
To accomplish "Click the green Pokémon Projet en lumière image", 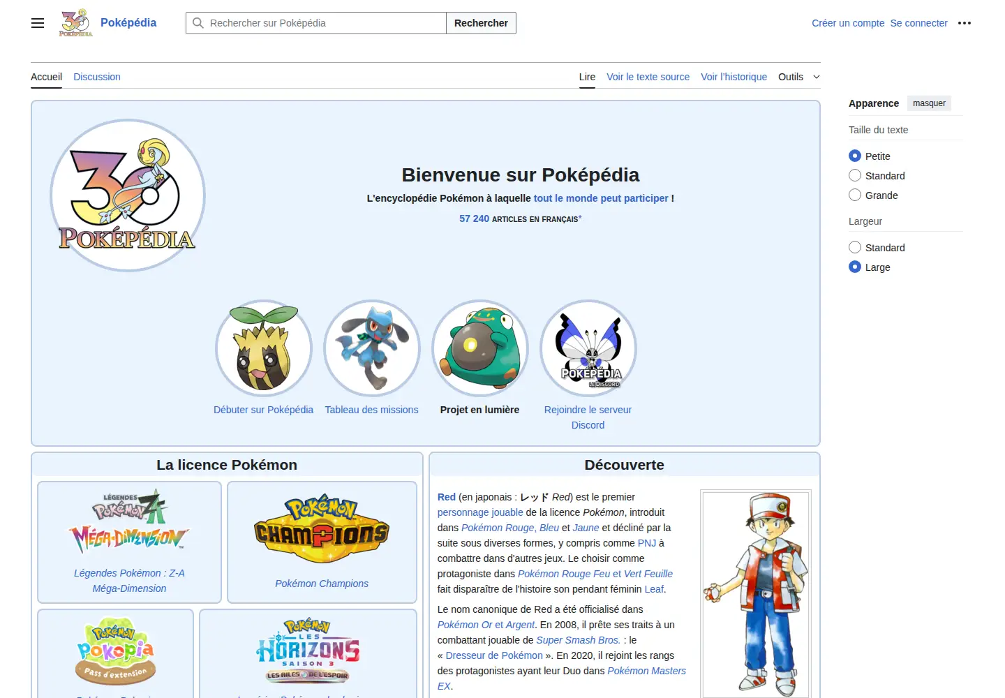I will point(480,348).
